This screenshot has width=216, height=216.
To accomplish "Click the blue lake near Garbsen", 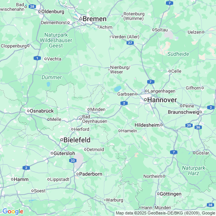I will tap(117, 89).
